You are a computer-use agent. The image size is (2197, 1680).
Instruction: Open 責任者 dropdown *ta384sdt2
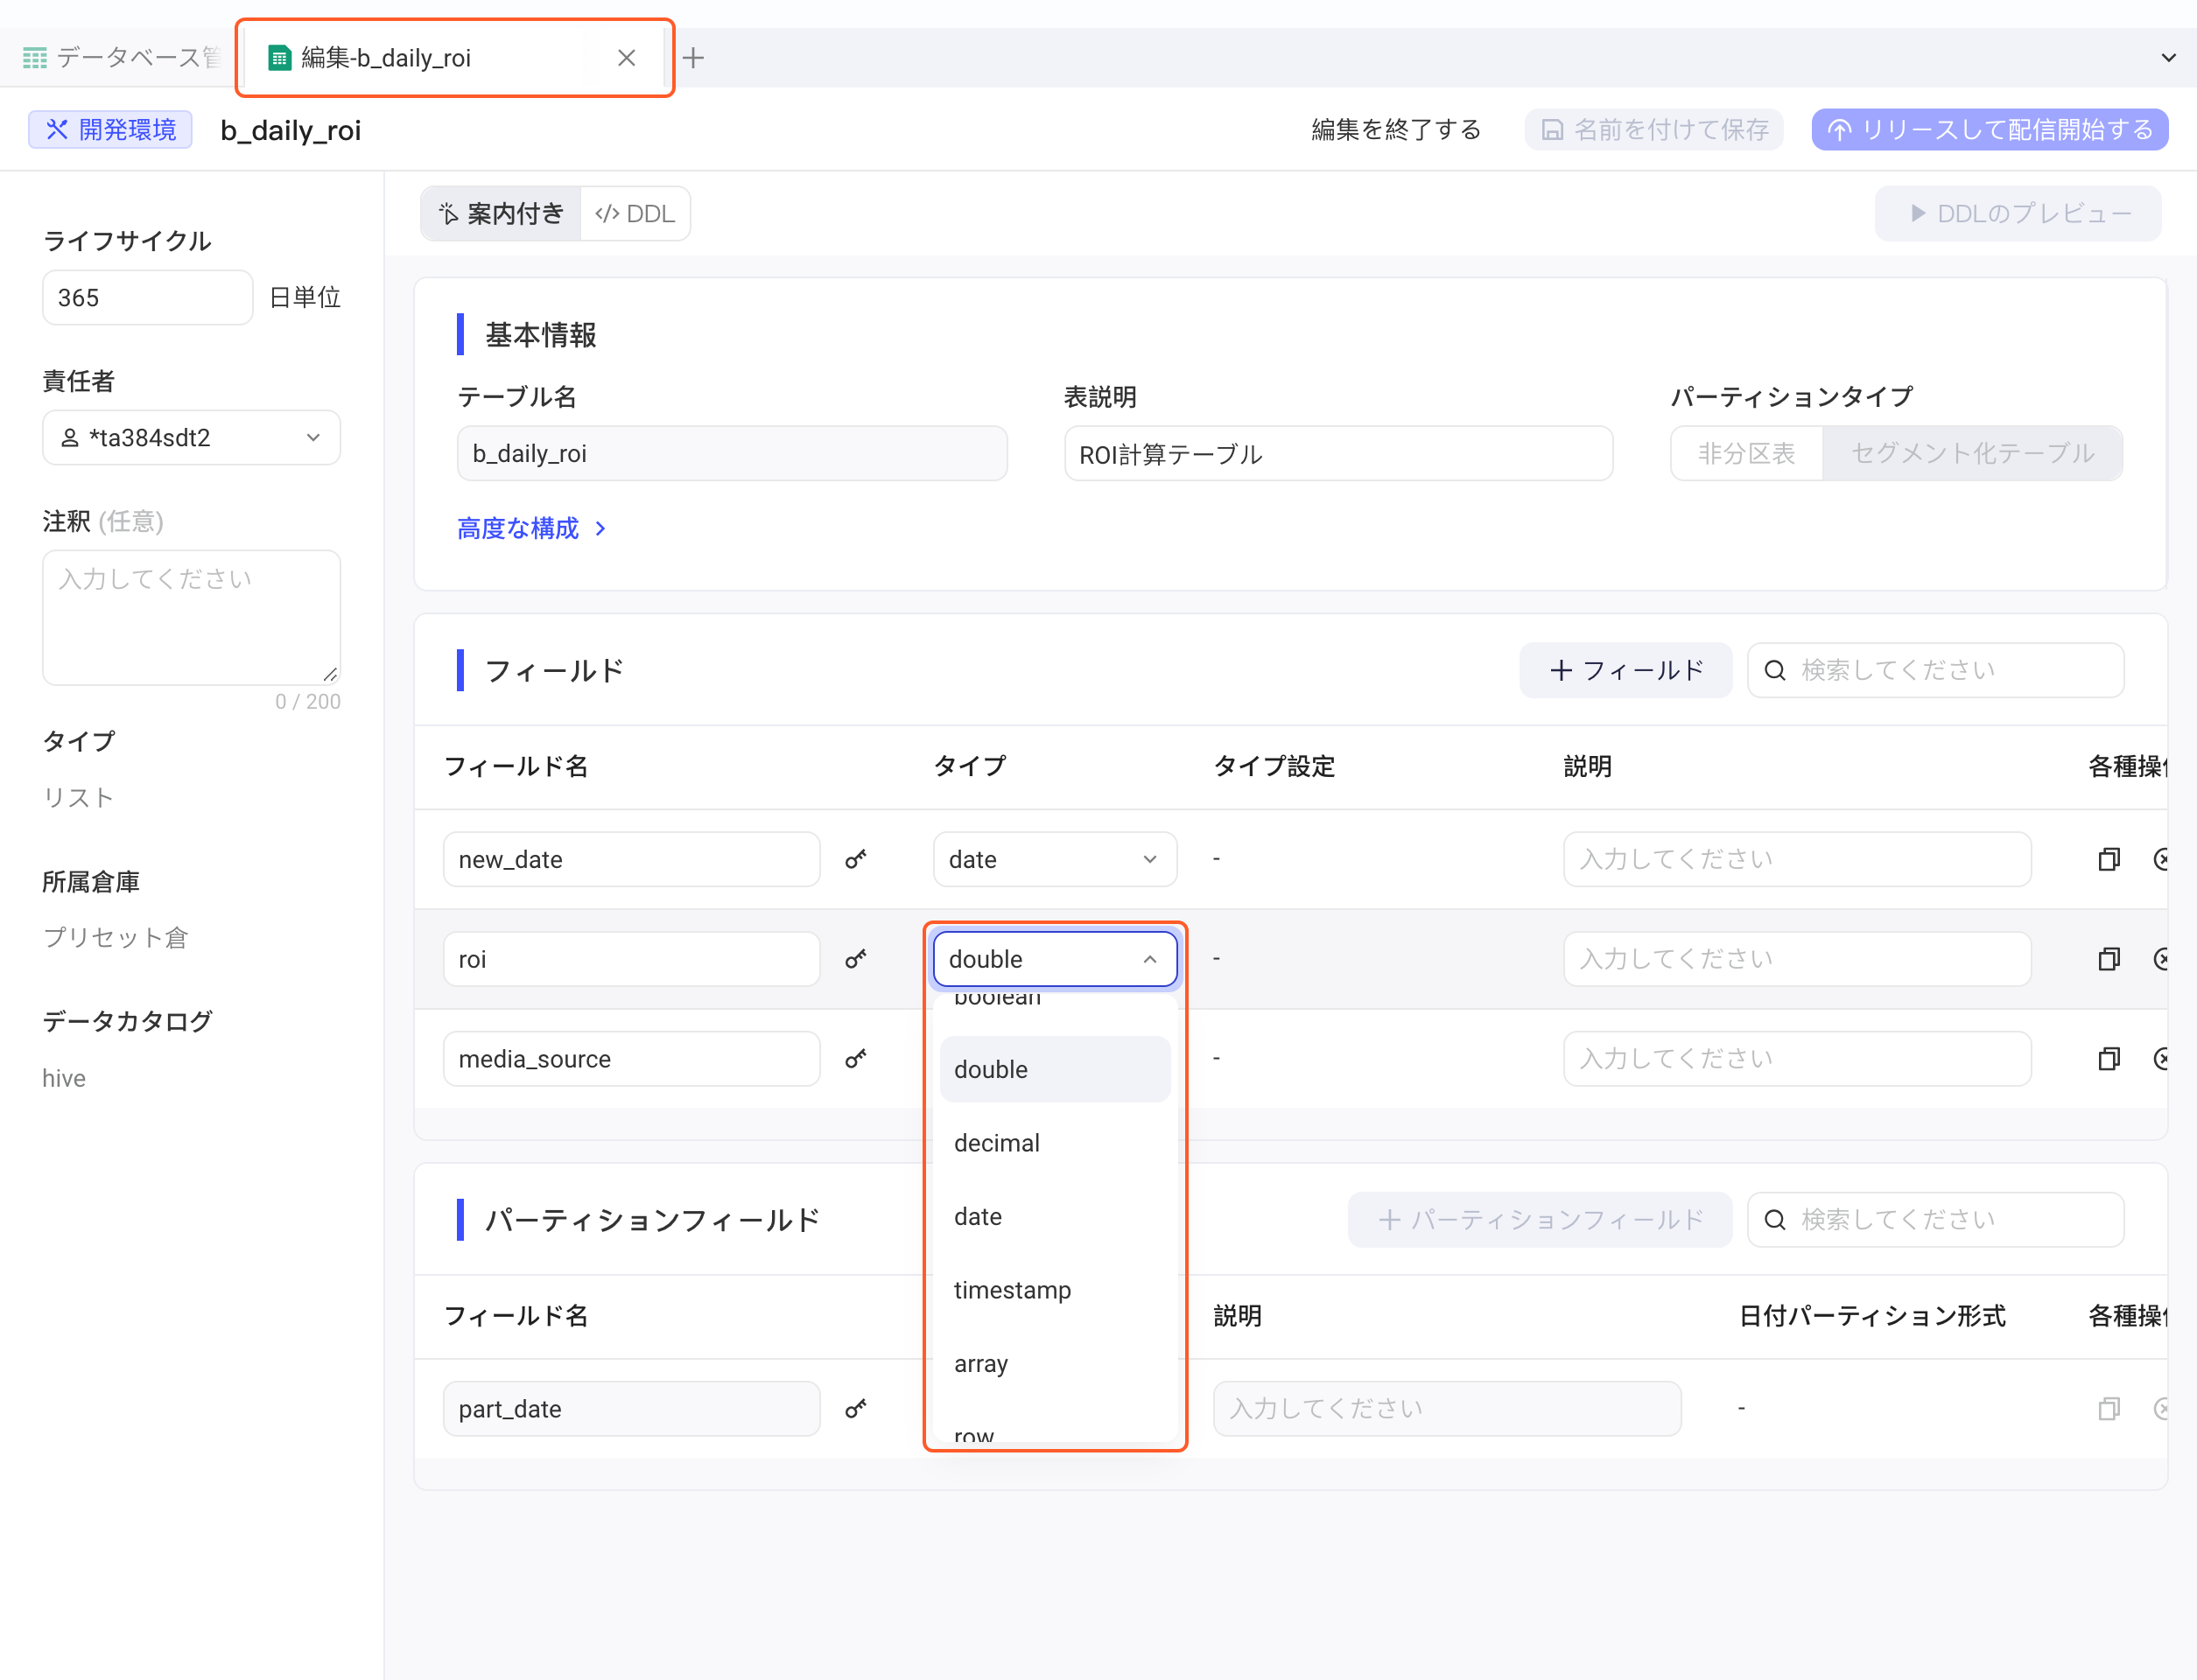(191, 438)
